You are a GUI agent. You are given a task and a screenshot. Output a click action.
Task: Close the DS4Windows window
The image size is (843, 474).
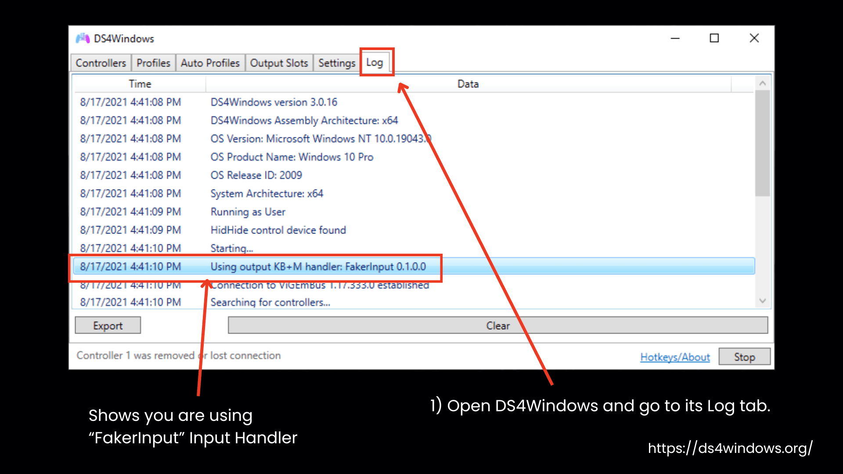(x=754, y=39)
